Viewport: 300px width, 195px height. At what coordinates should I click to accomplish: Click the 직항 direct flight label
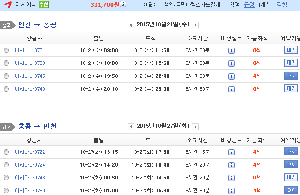pyautogui.click(x=282, y=4)
